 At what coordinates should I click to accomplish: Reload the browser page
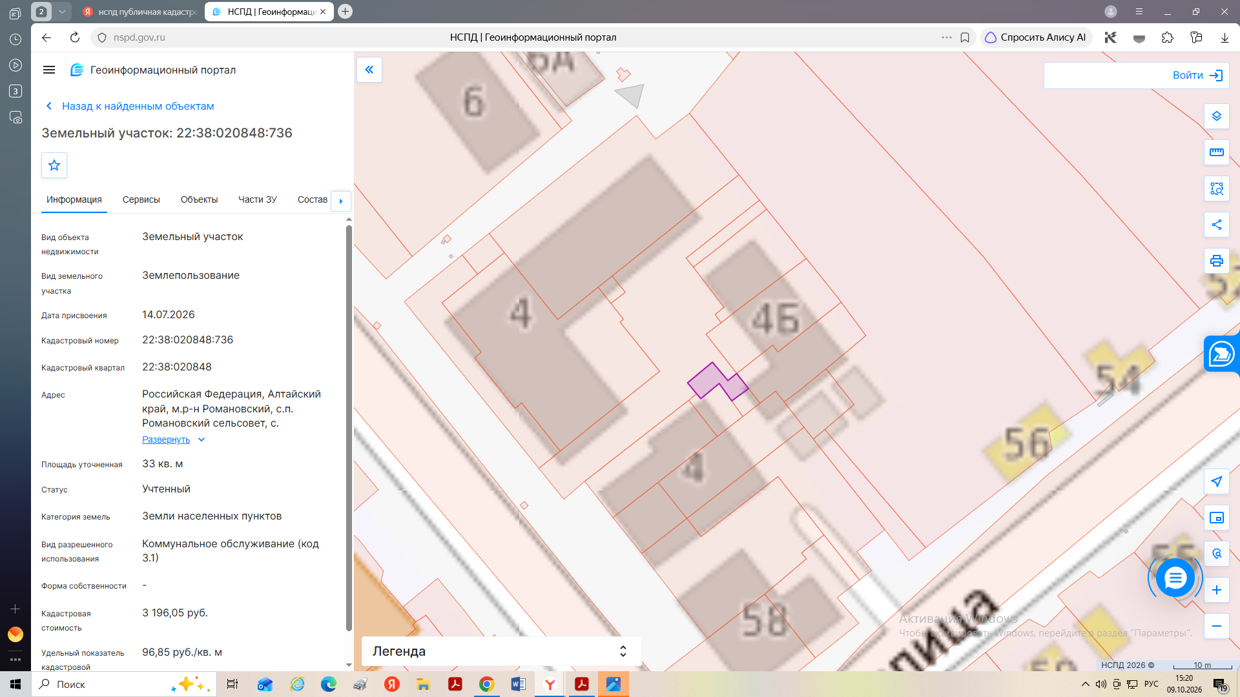tap(75, 37)
